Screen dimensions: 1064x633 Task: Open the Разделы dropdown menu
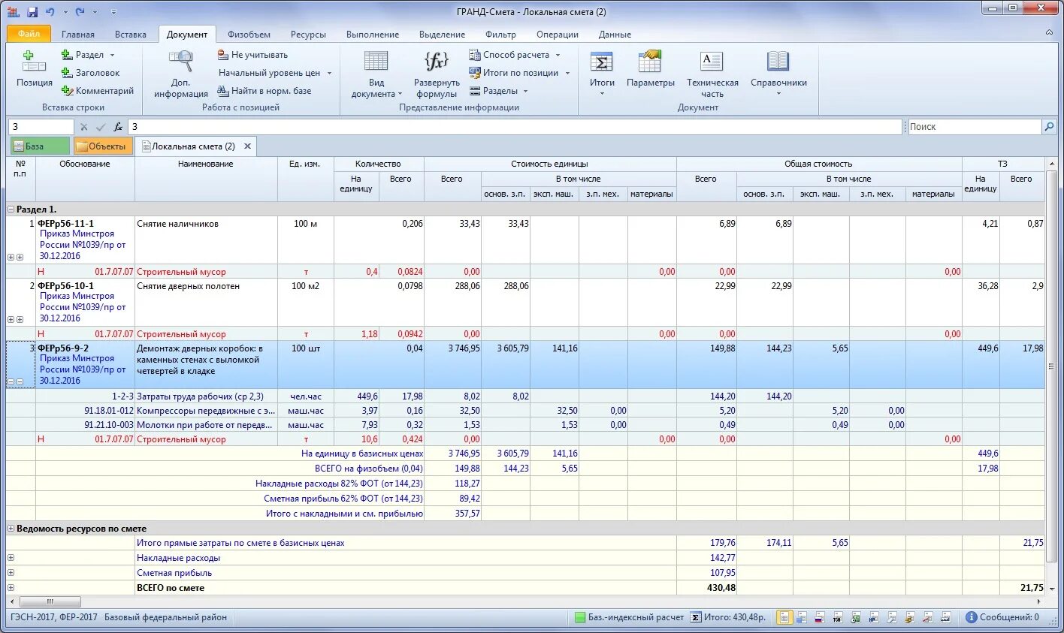coord(525,91)
